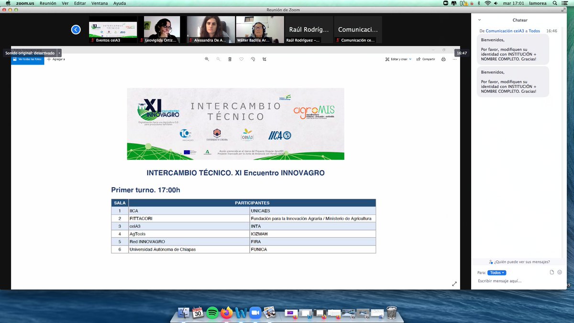
Task: Open the Trash in the dock
Action: (391, 313)
